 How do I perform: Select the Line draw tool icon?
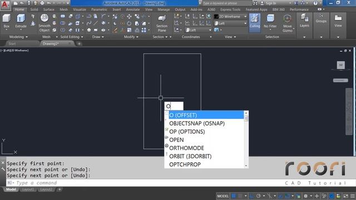click(96, 23)
